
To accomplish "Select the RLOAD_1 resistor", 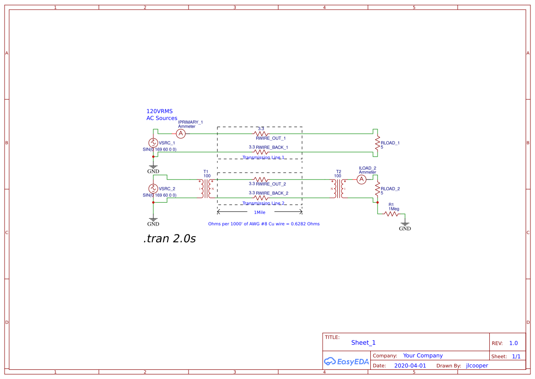I will point(376,142).
